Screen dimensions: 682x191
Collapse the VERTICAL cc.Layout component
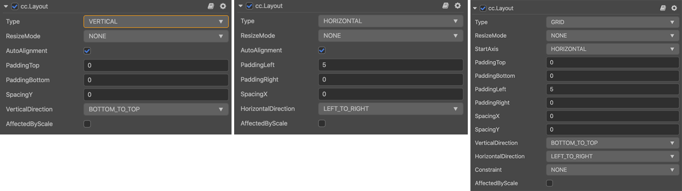[x=5, y=7]
